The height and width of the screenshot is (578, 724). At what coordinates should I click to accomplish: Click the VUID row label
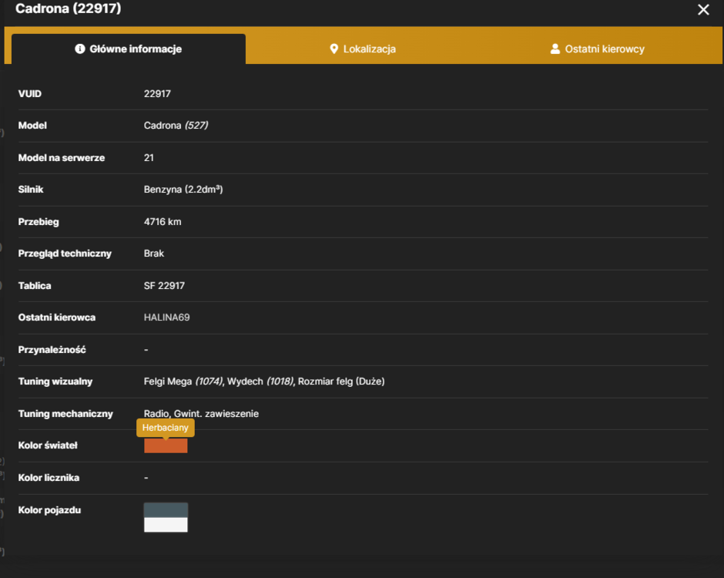(x=30, y=94)
